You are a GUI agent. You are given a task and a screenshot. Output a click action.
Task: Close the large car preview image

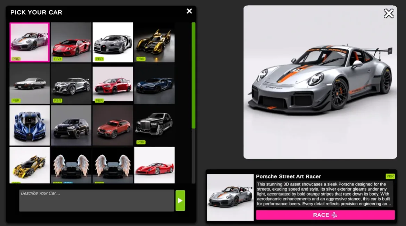(389, 14)
